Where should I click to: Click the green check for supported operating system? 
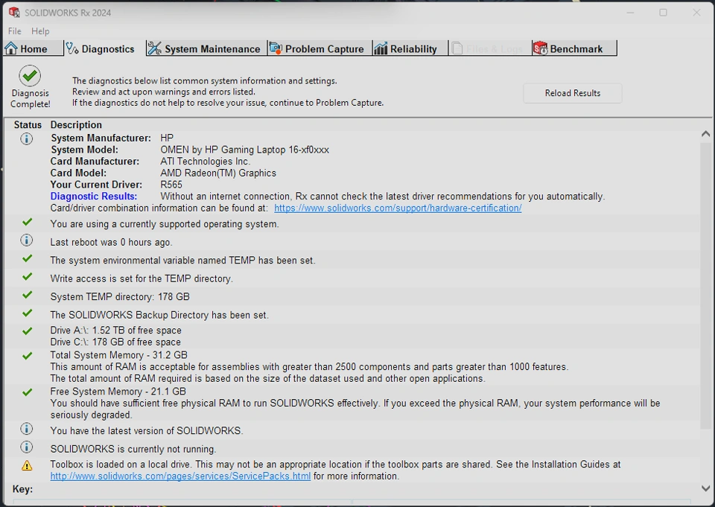(x=28, y=222)
